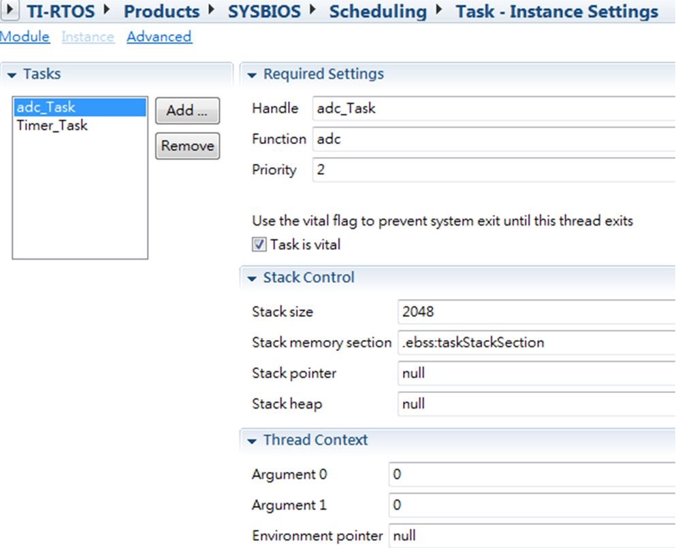Click the Function input field
The width and height of the screenshot is (678, 548).
(494, 139)
